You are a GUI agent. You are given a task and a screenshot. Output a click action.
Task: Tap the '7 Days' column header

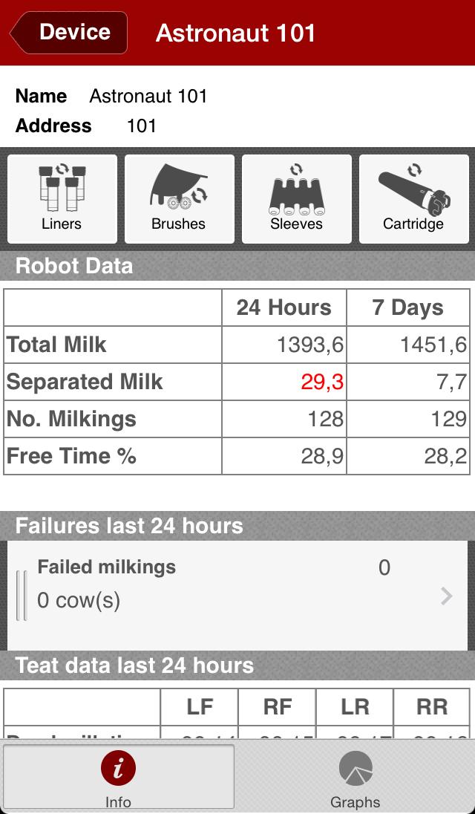click(408, 307)
